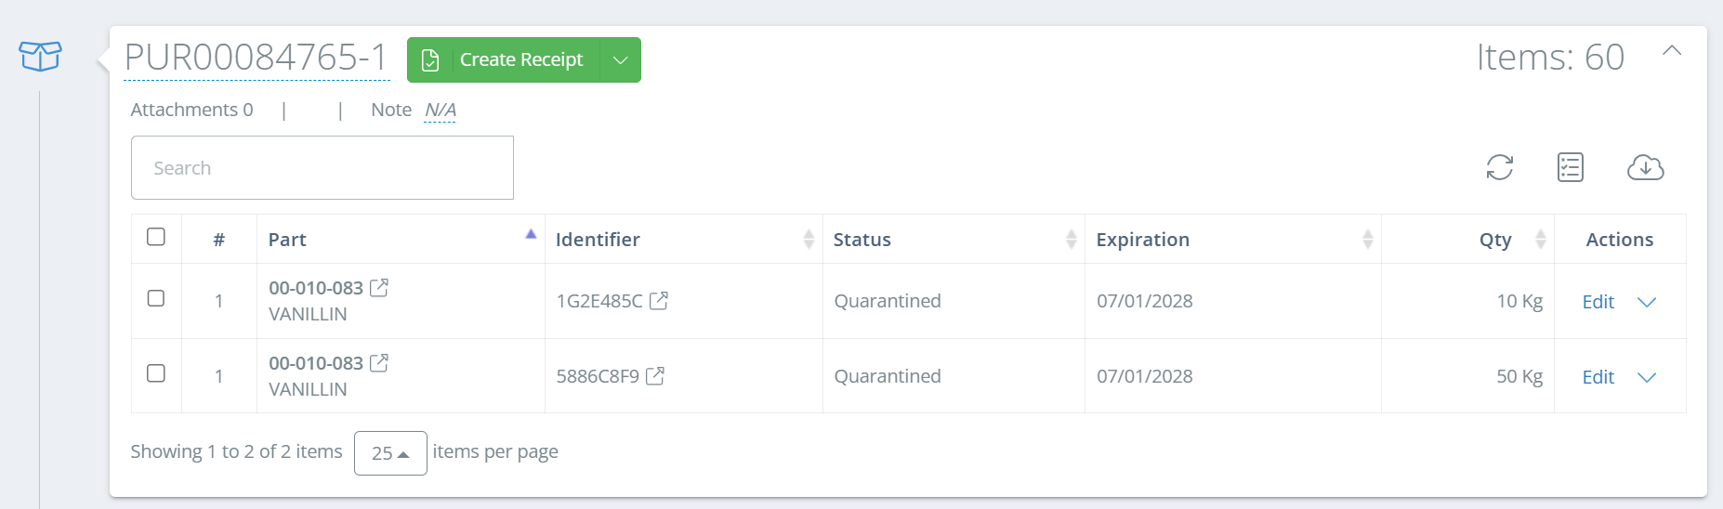
Task: Toggle the select-all header checkbox
Action: (156, 237)
